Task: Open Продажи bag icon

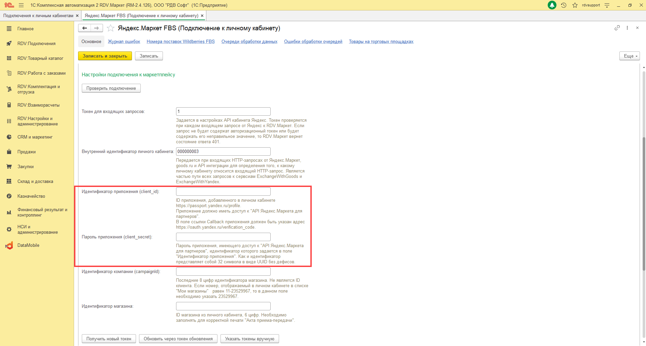Action: 9,152
